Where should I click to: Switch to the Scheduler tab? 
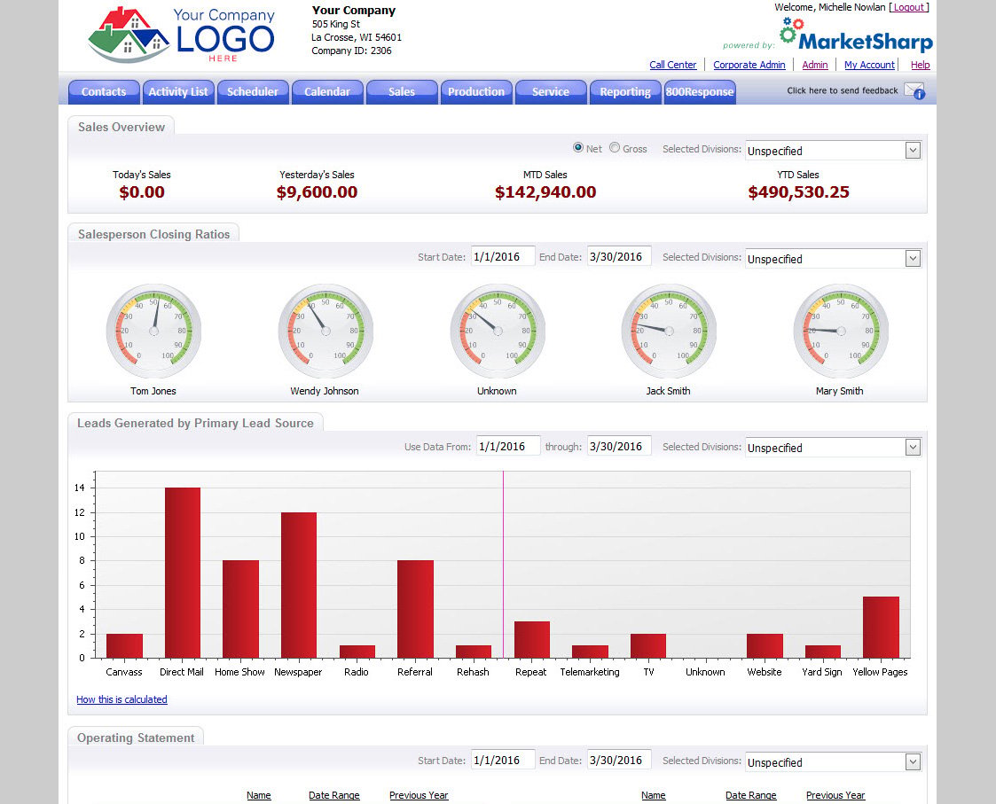(x=253, y=91)
